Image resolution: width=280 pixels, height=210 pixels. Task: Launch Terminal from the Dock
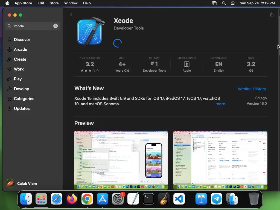click(x=148, y=199)
